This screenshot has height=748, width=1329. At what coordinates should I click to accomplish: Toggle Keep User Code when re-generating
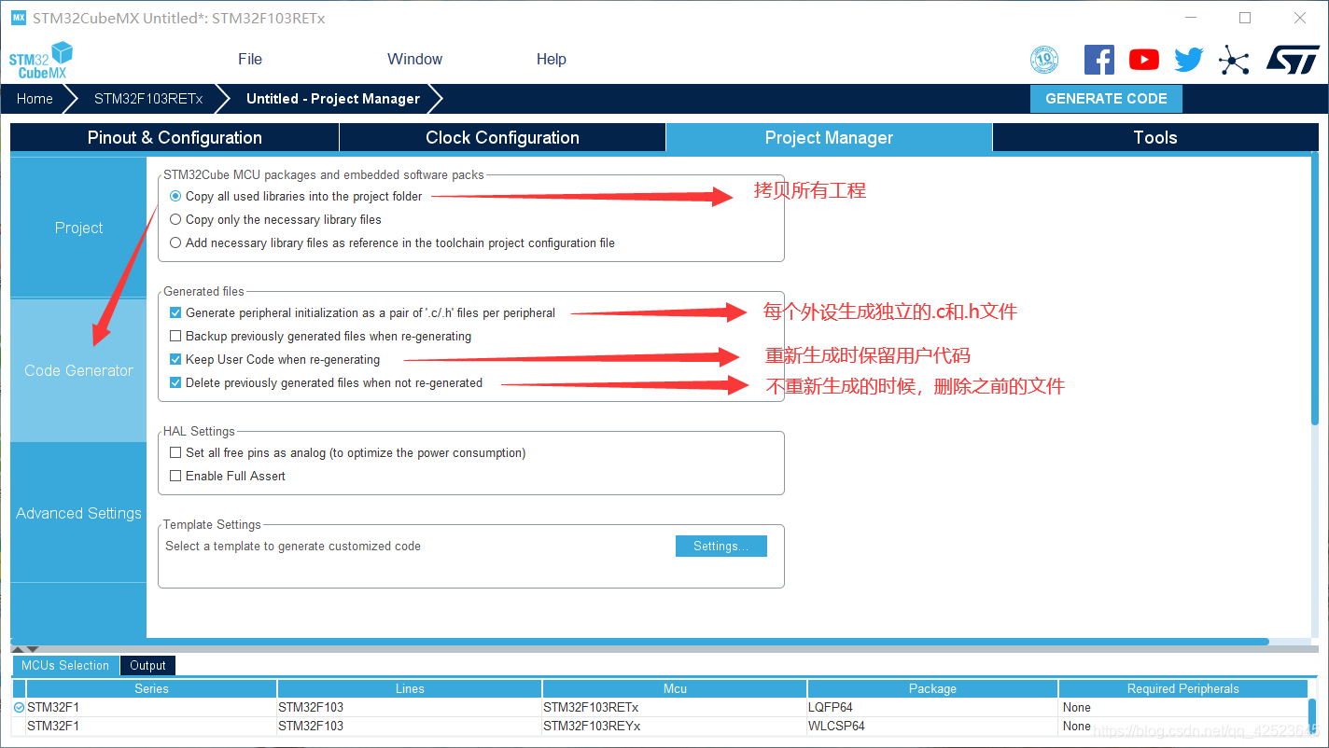pyautogui.click(x=175, y=360)
